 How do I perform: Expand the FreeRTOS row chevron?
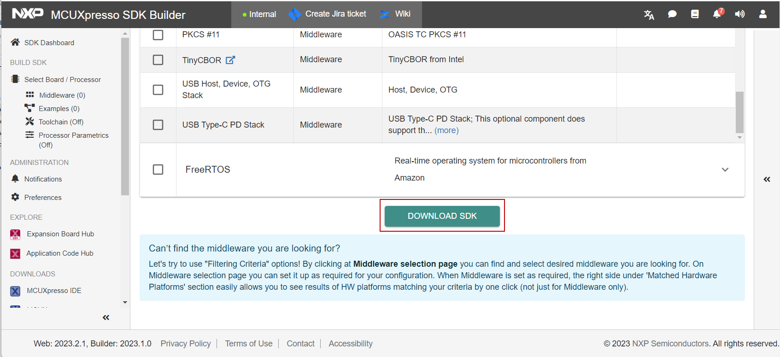[725, 170]
